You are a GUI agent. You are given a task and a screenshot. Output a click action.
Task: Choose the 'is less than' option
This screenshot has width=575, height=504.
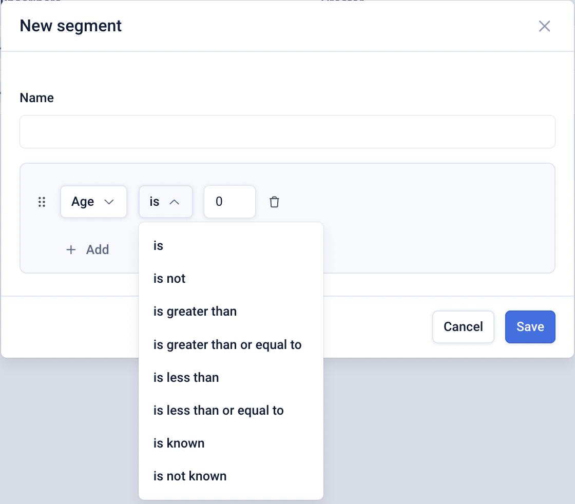(186, 377)
